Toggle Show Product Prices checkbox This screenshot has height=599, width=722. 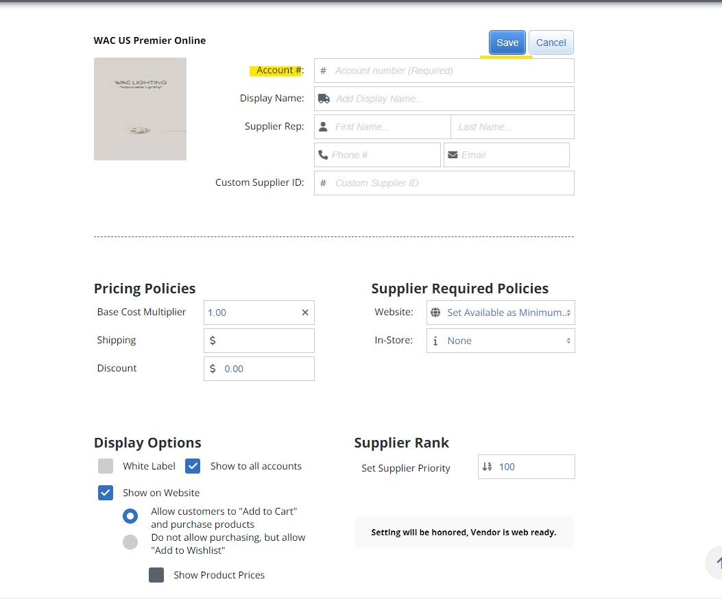[x=156, y=575]
